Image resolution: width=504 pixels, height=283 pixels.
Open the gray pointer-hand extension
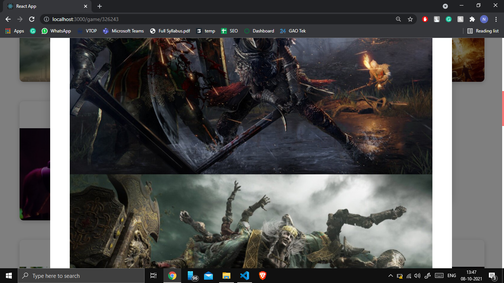pyautogui.click(x=437, y=19)
